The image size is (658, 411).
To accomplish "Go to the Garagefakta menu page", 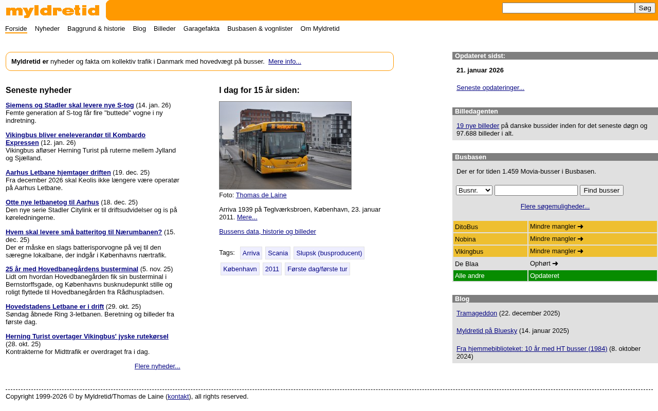I will coord(201,29).
